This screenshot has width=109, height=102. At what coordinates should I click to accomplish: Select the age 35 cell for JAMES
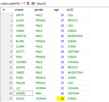pos(59,73)
